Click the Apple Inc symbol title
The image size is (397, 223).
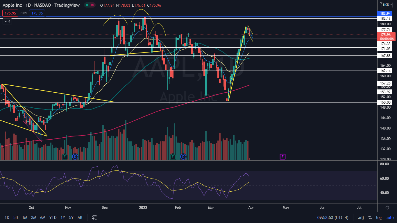pos(12,5)
